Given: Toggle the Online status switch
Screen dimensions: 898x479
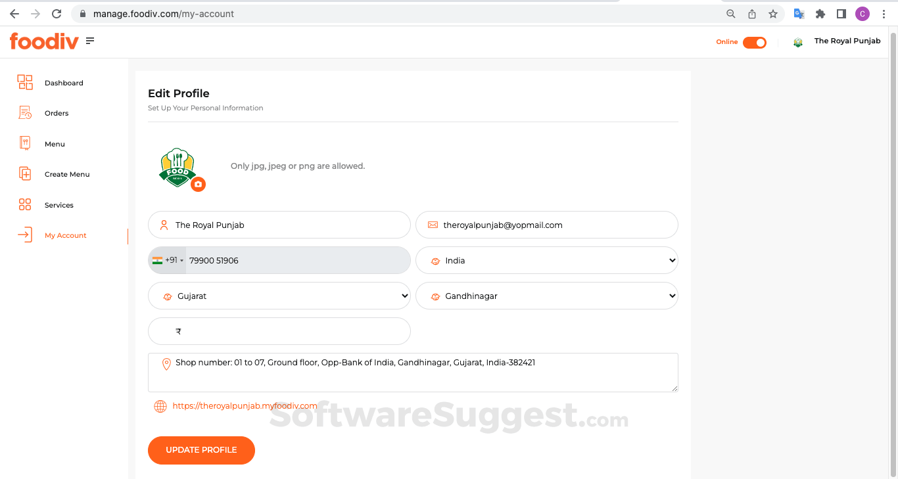Looking at the screenshot, I should coord(755,42).
